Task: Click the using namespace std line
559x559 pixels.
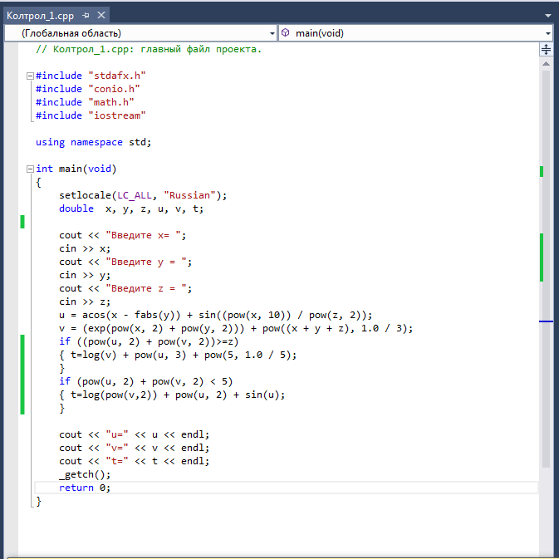Action: point(93,142)
